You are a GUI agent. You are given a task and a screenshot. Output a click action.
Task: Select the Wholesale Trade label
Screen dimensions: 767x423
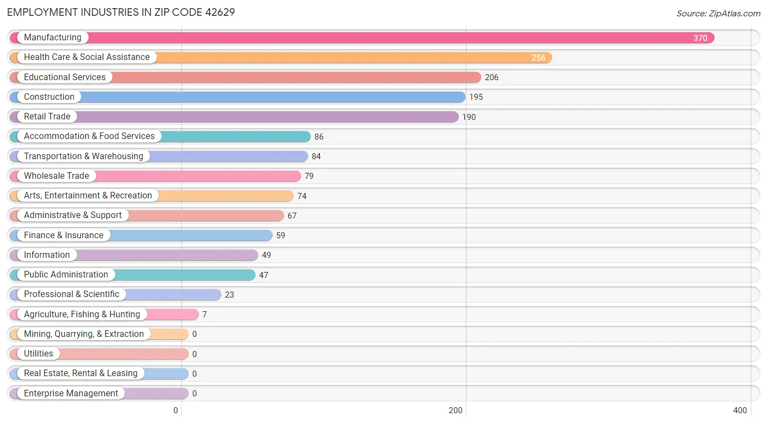(56, 176)
